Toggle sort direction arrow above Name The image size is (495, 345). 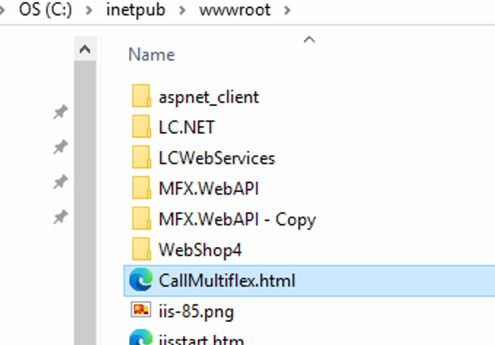coord(310,38)
